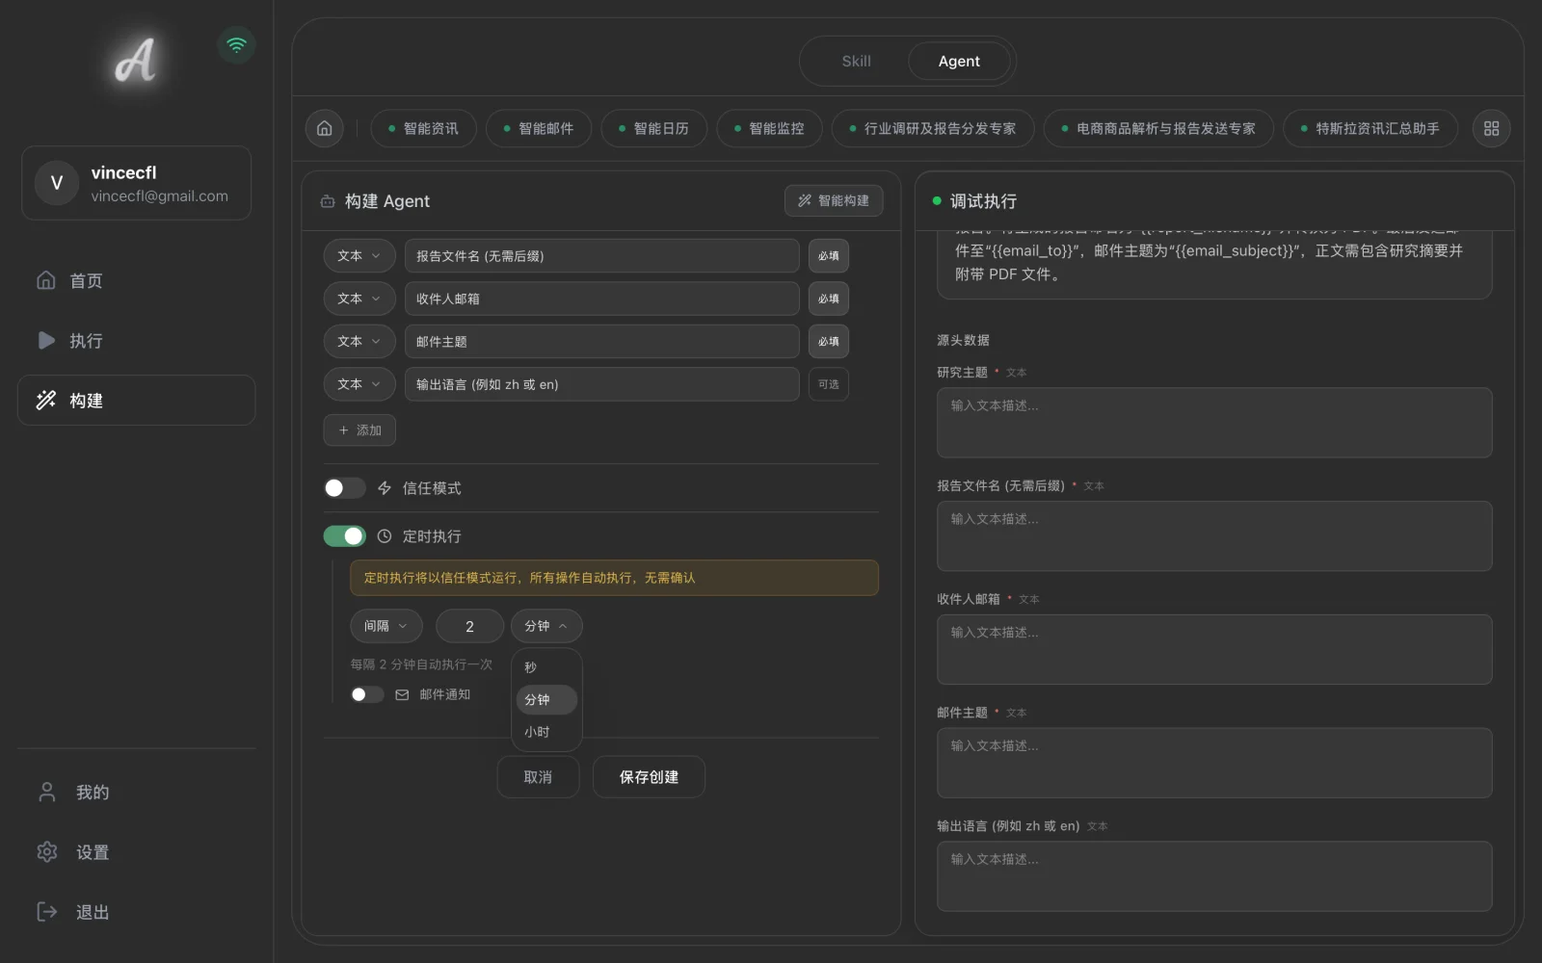Click the 保存创建 button
Screen dimensions: 1542x963
point(649,777)
